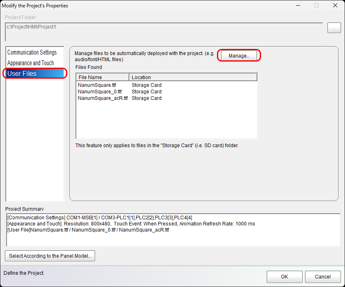Click the Location column header

click(x=192, y=77)
